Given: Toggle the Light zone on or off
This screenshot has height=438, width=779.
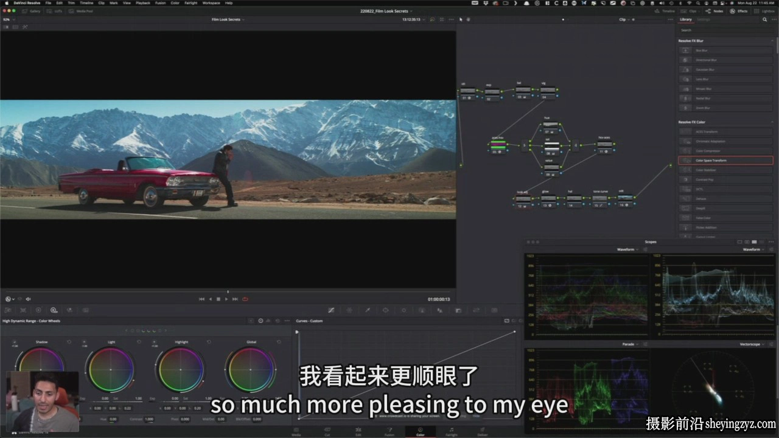Looking at the screenshot, I should pyautogui.click(x=84, y=342).
